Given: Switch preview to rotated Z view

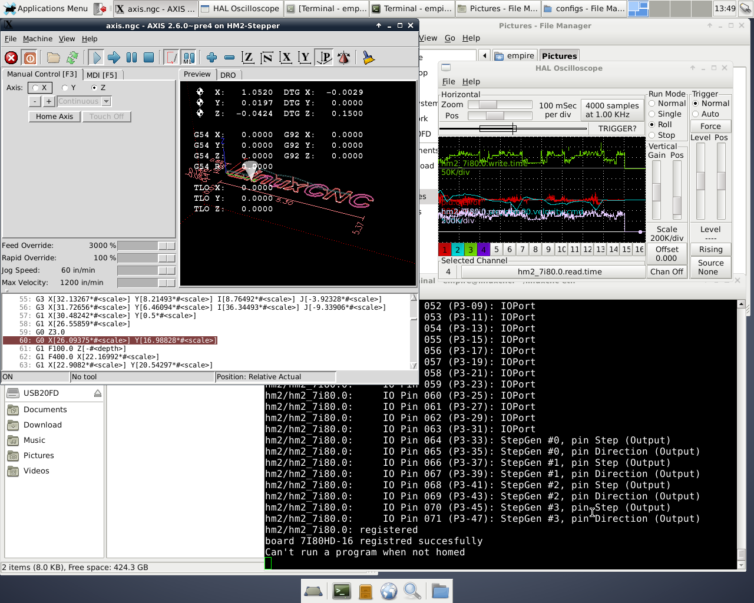Looking at the screenshot, I should 267,58.
